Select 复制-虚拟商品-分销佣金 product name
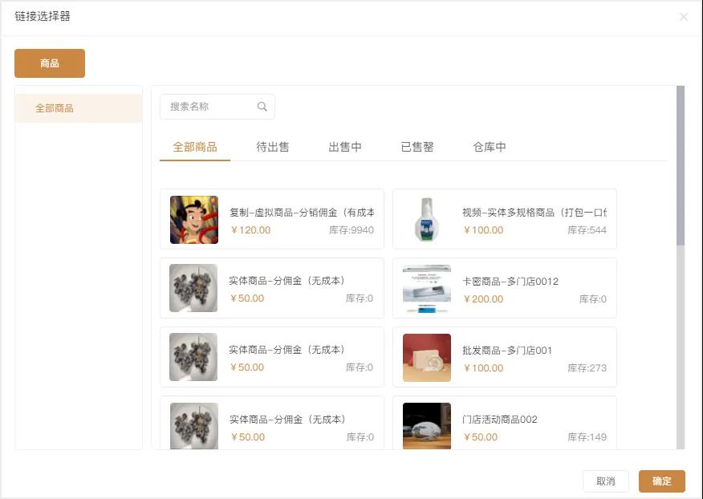The image size is (703, 499). coord(302,212)
